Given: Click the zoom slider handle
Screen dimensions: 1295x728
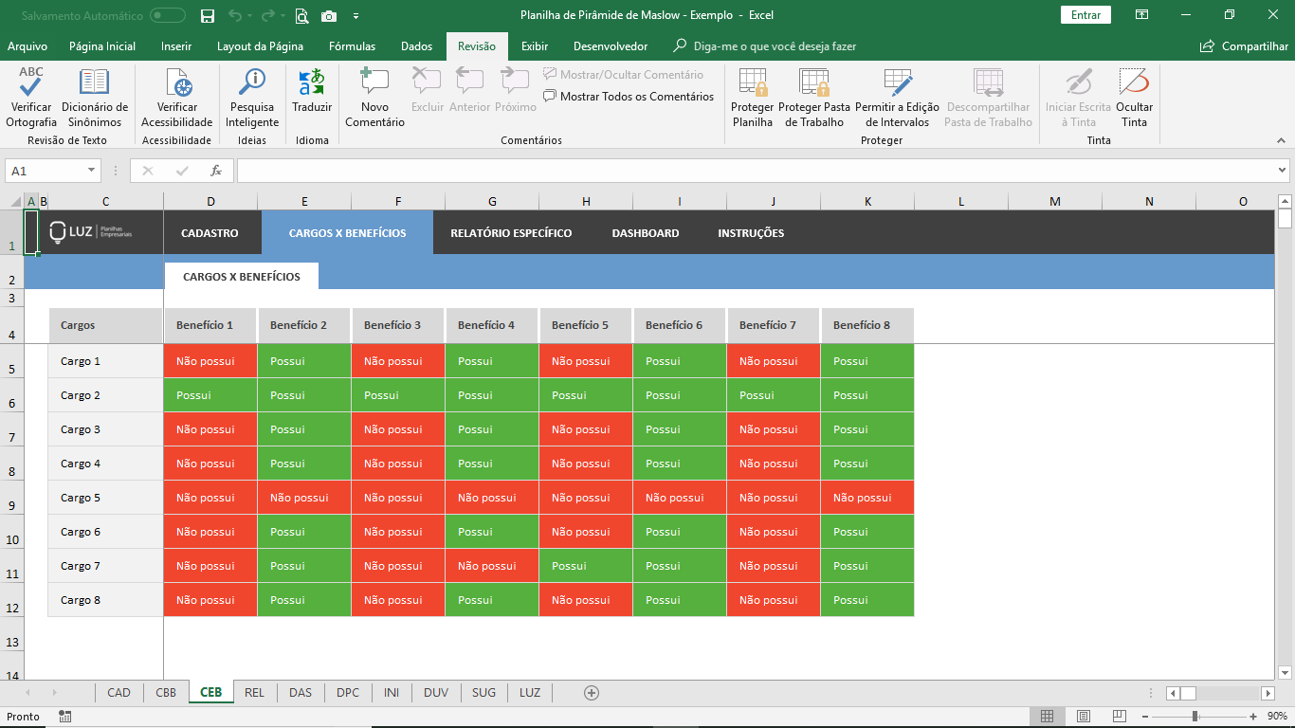Looking at the screenshot, I should pyautogui.click(x=1195, y=717).
